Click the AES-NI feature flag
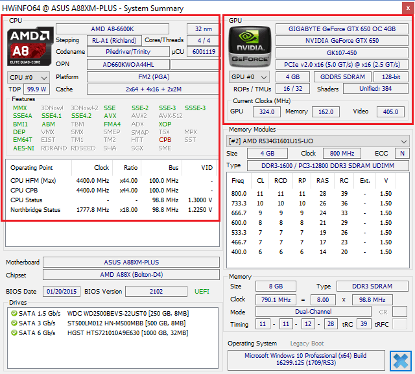This screenshot has height=374, width=415. [x=23, y=148]
